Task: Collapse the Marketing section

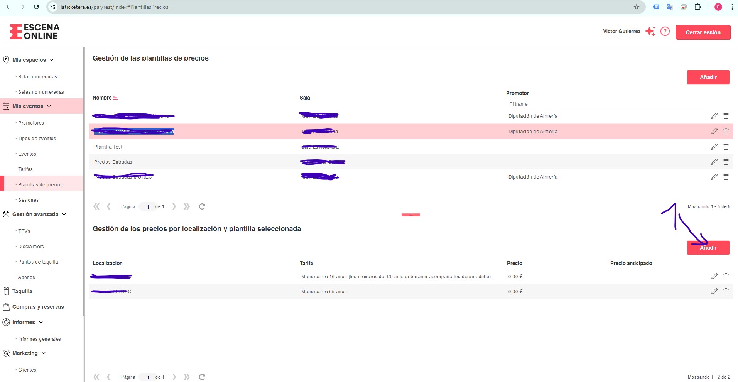Action: [44, 353]
